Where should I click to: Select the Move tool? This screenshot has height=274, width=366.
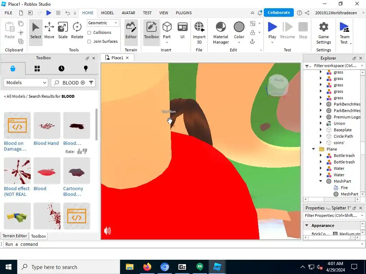(49, 31)
